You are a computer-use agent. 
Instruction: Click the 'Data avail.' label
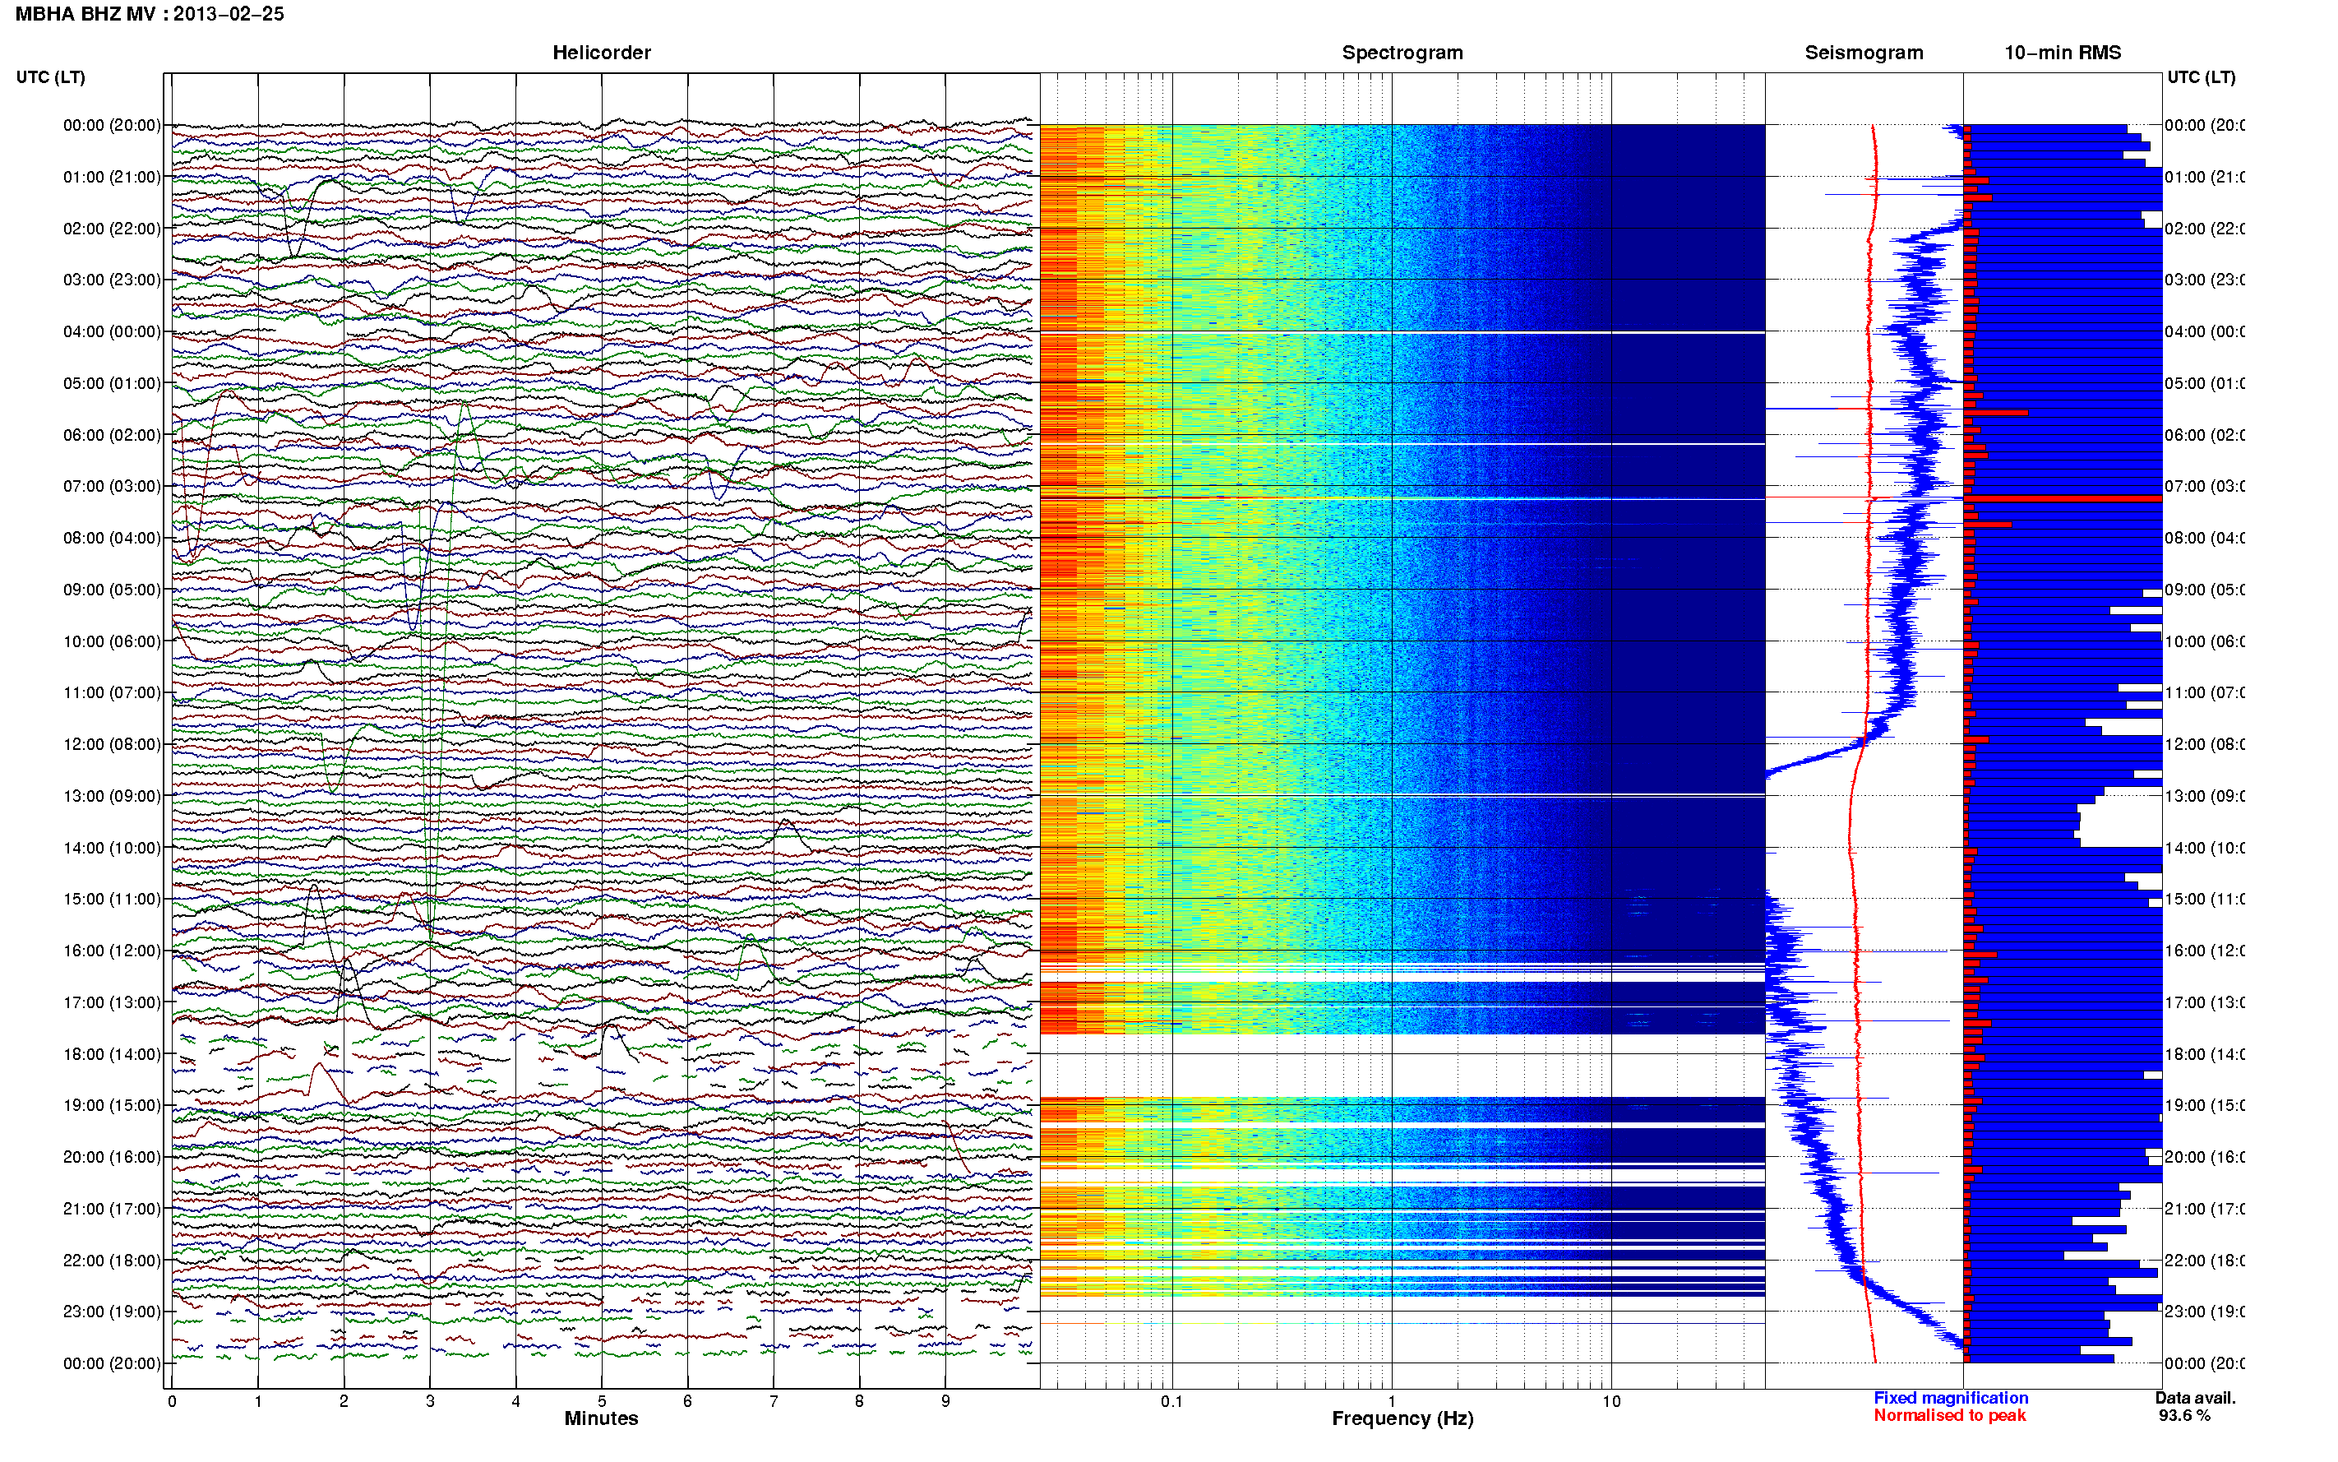pyautogui.click(x=2195, y=1398)
